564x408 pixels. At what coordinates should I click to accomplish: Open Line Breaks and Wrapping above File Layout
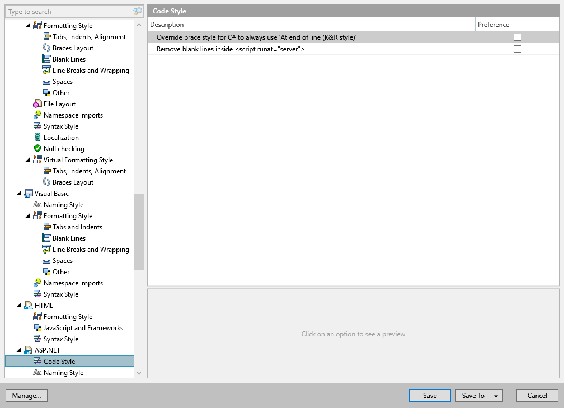click(x=91, y=70)
